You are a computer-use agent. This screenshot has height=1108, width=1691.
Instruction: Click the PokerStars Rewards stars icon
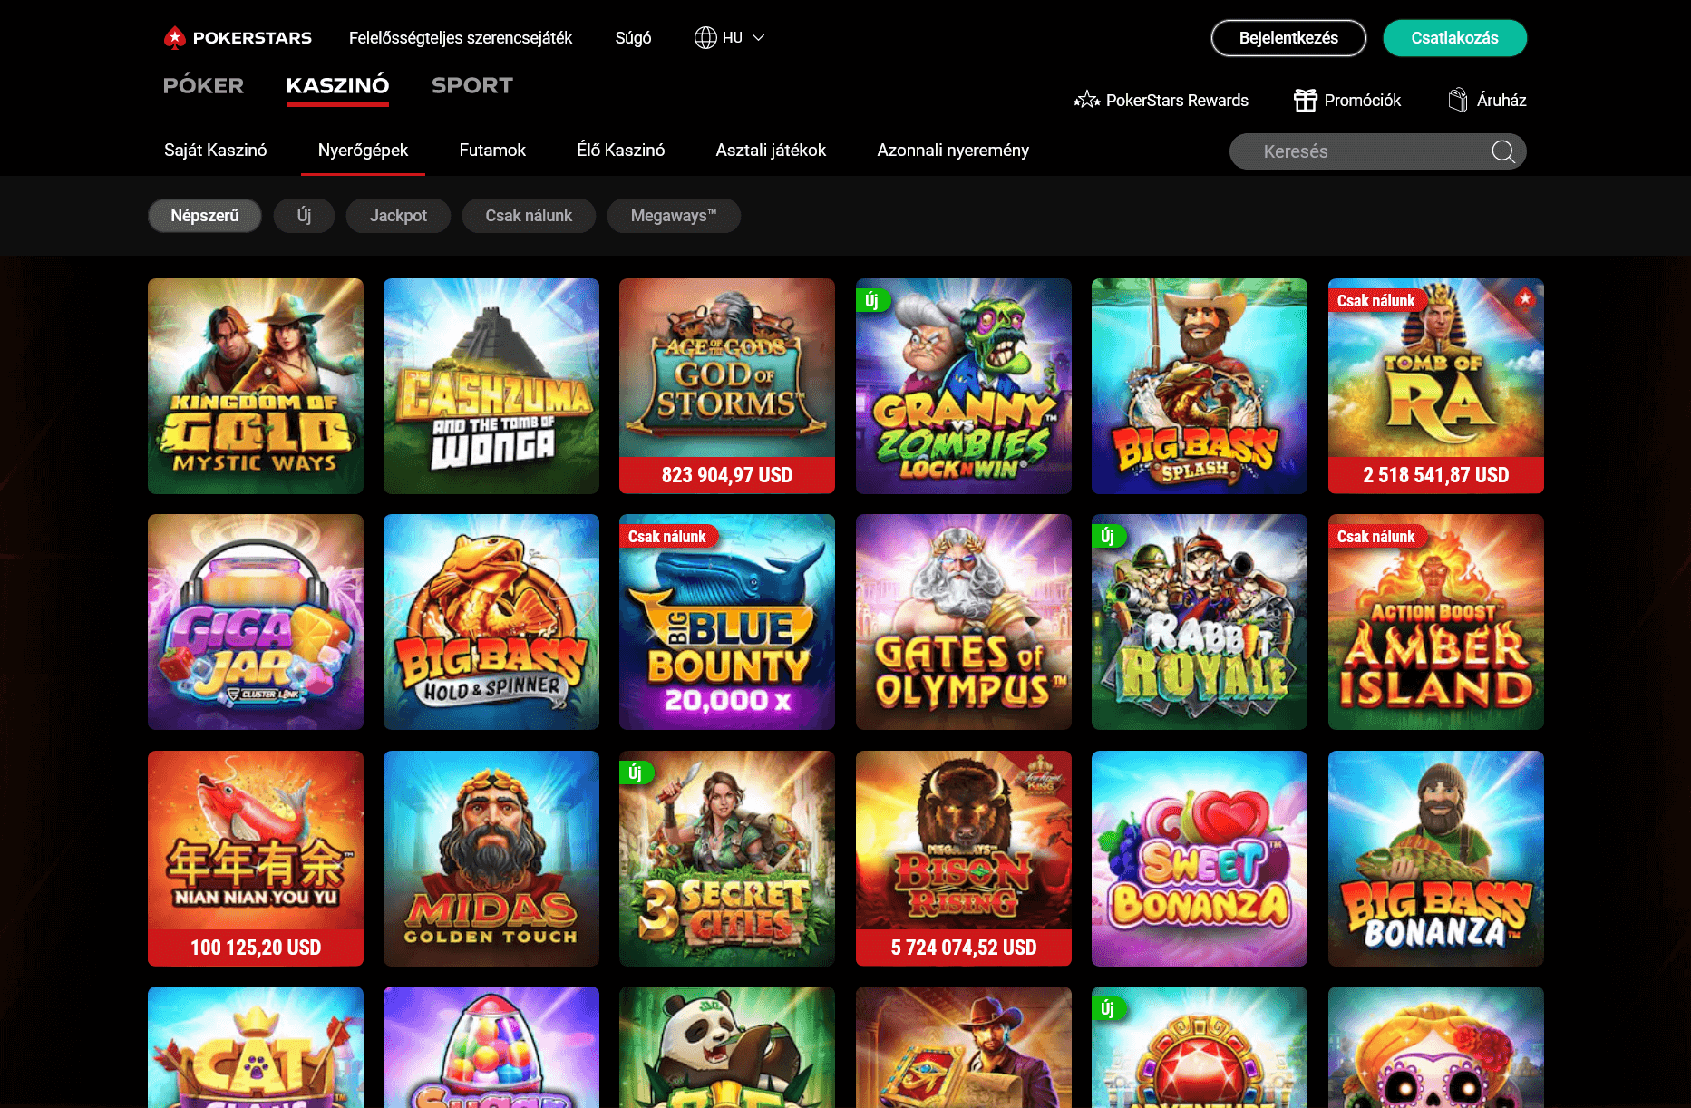1086,101
